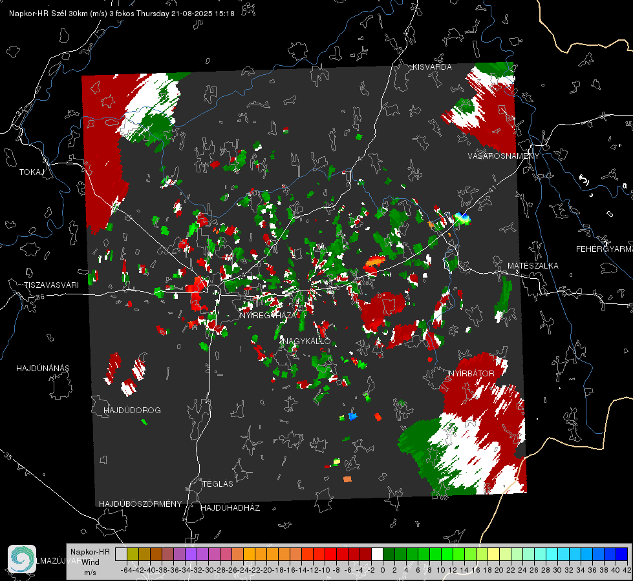Click the TISZAVASVÁRI label
Screen dimensions: 633x581
point(51,285)
